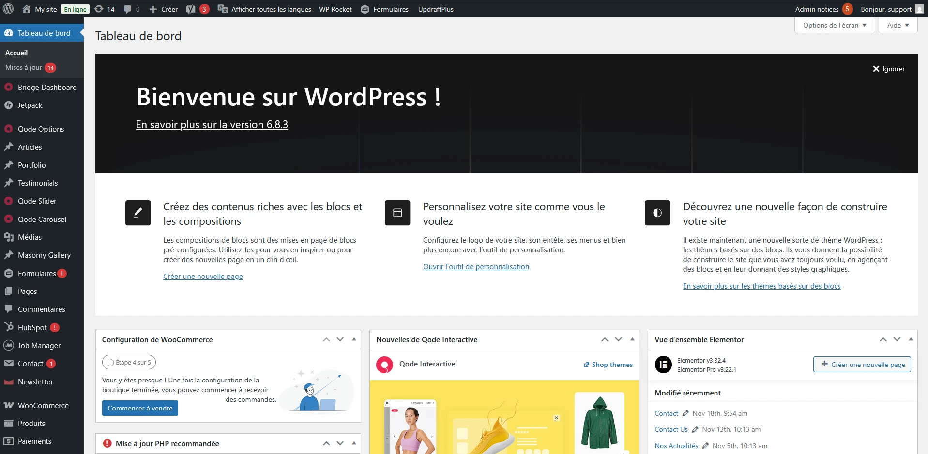Screen dimensions: 928x454
Task: Click the Qode Interactive logo in the news widget
Action: pos(384,365)
